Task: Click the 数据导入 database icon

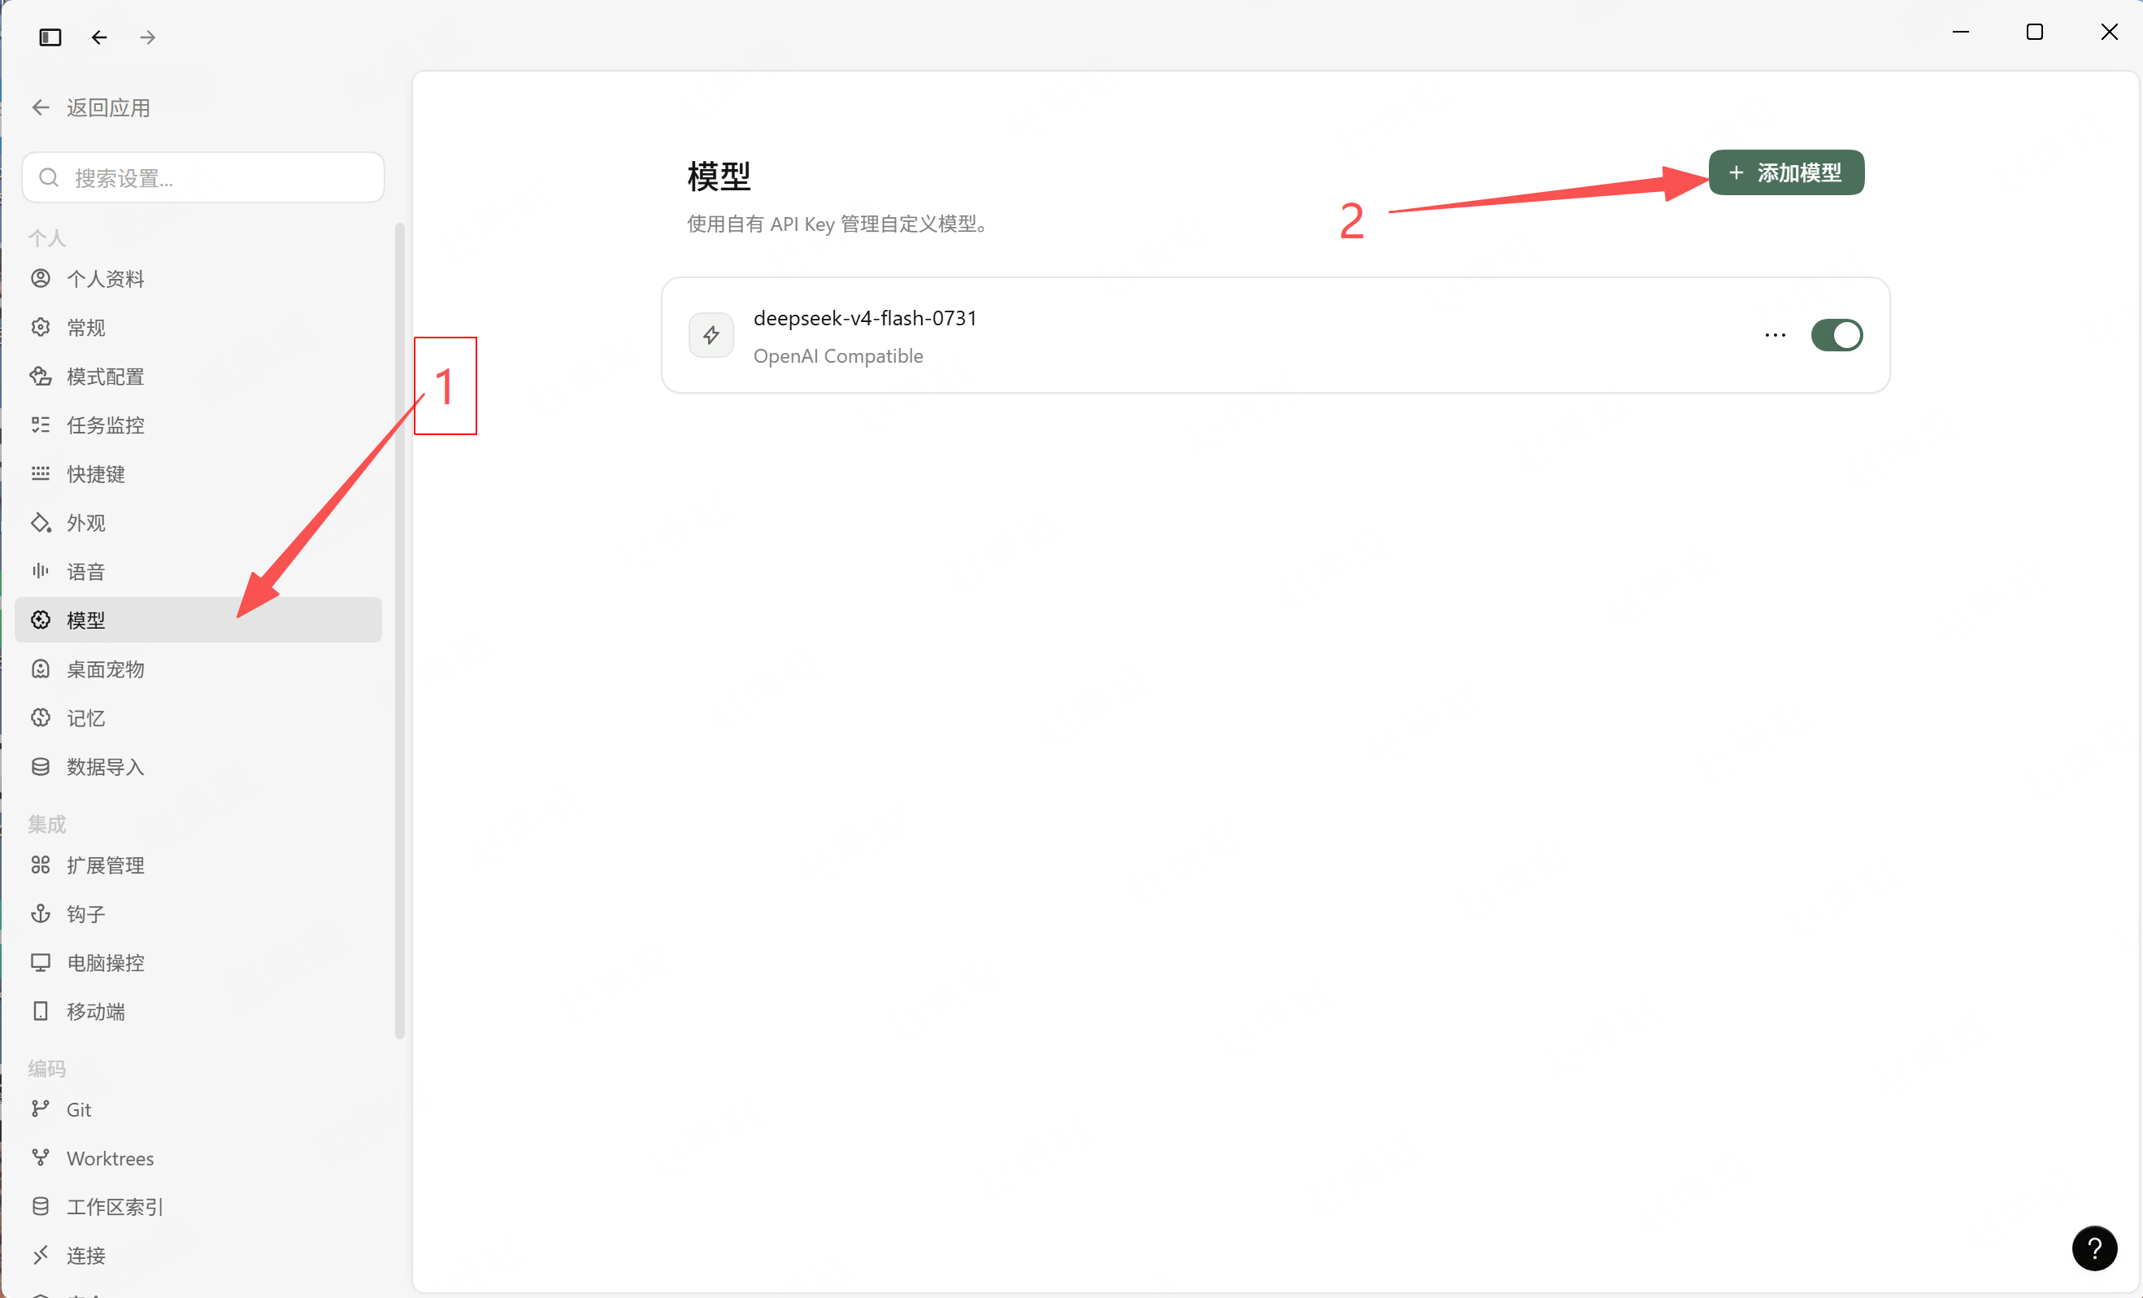Action: tap(41, 766)
